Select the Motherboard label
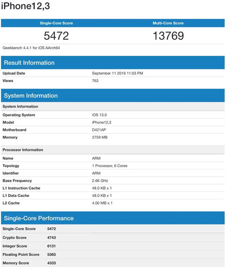Screen dimensions: 226x267 coord(14,130)
